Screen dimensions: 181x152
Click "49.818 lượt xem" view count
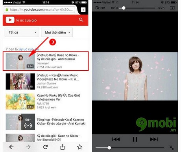pyautogui.click(x=47, y=87)
